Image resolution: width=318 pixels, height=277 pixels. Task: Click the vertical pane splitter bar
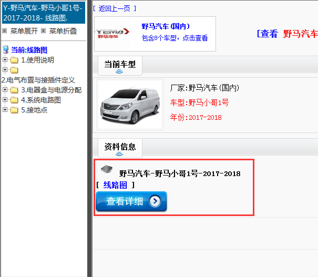90,139
